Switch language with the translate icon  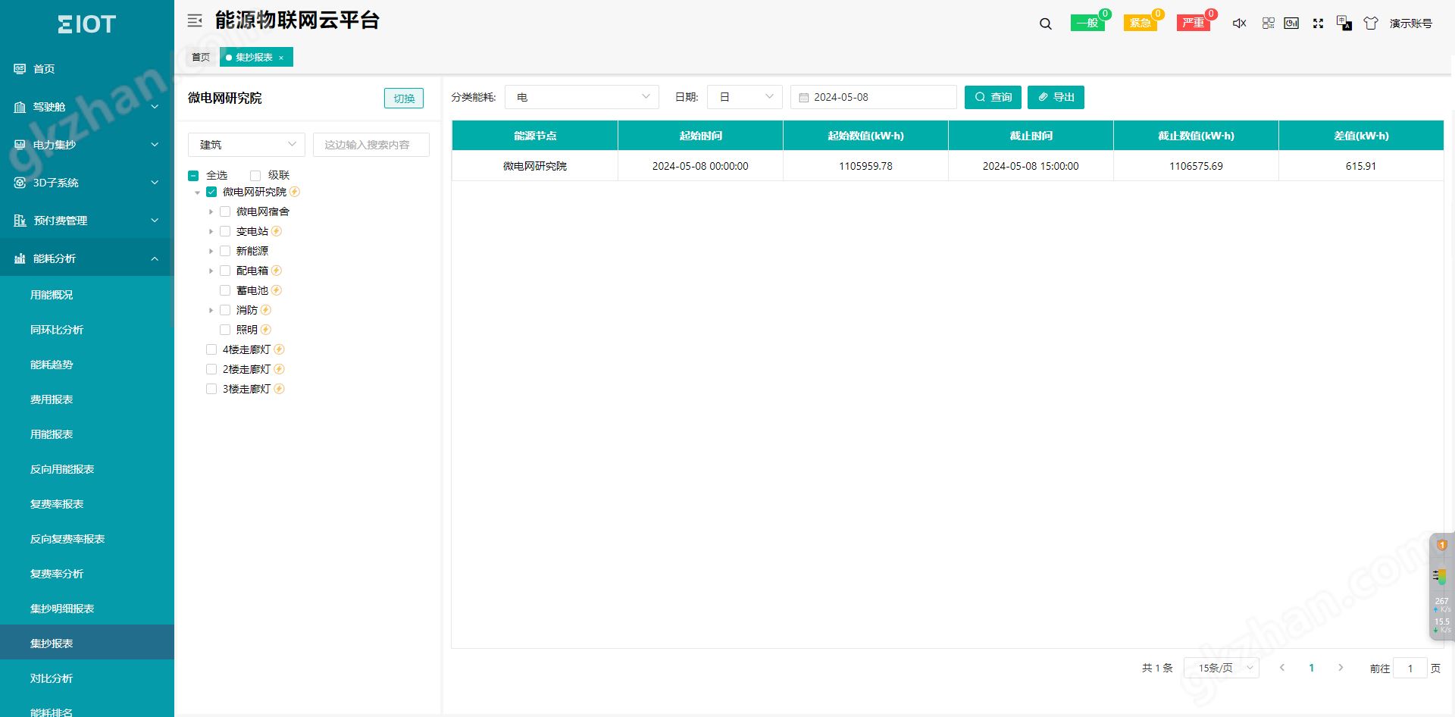coord(1344,23)
